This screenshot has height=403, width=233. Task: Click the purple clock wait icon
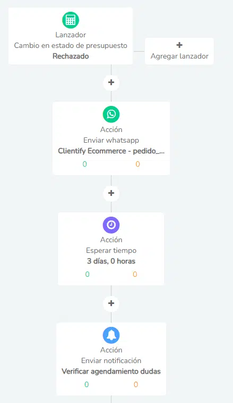pos(111,225)
